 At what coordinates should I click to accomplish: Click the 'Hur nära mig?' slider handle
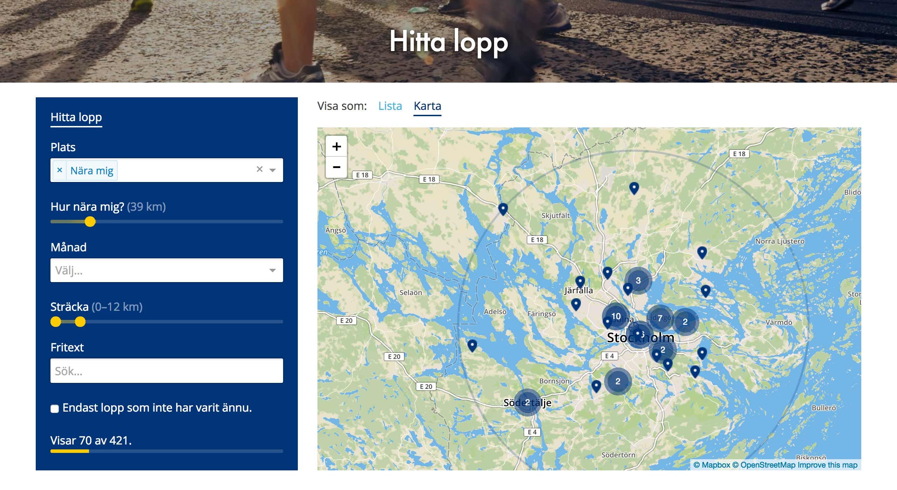[90, 222]
